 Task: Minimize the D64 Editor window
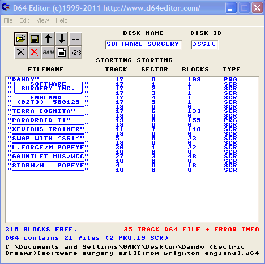(231, 8)
